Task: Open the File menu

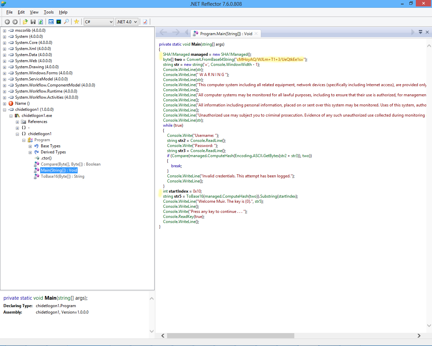Action: coord(9,12)
